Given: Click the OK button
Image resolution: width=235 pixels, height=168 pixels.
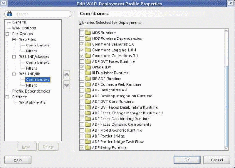Looking at the screenshot, I should (x=187, y=160).
